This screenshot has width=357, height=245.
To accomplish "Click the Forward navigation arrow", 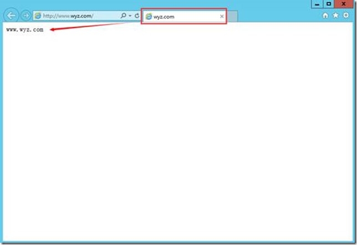I will [x=26, y=16].
